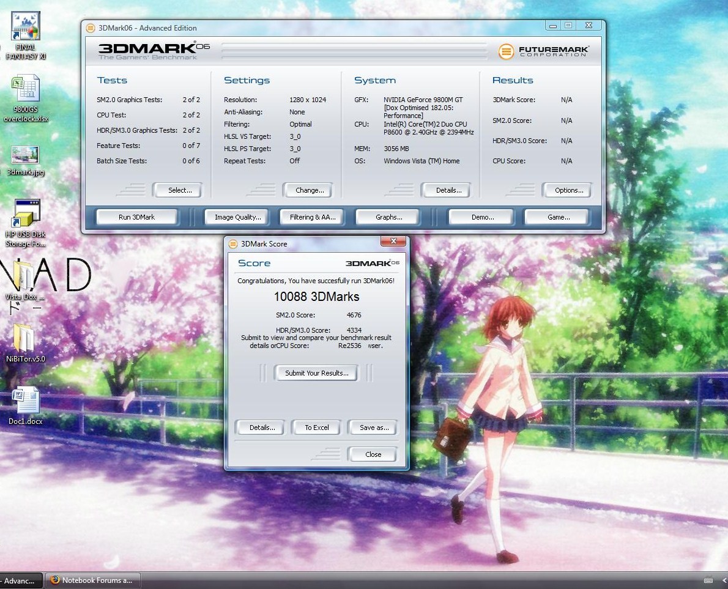Open Filtering & AA... tool
The image size is (728, 589).
[313, 217]
